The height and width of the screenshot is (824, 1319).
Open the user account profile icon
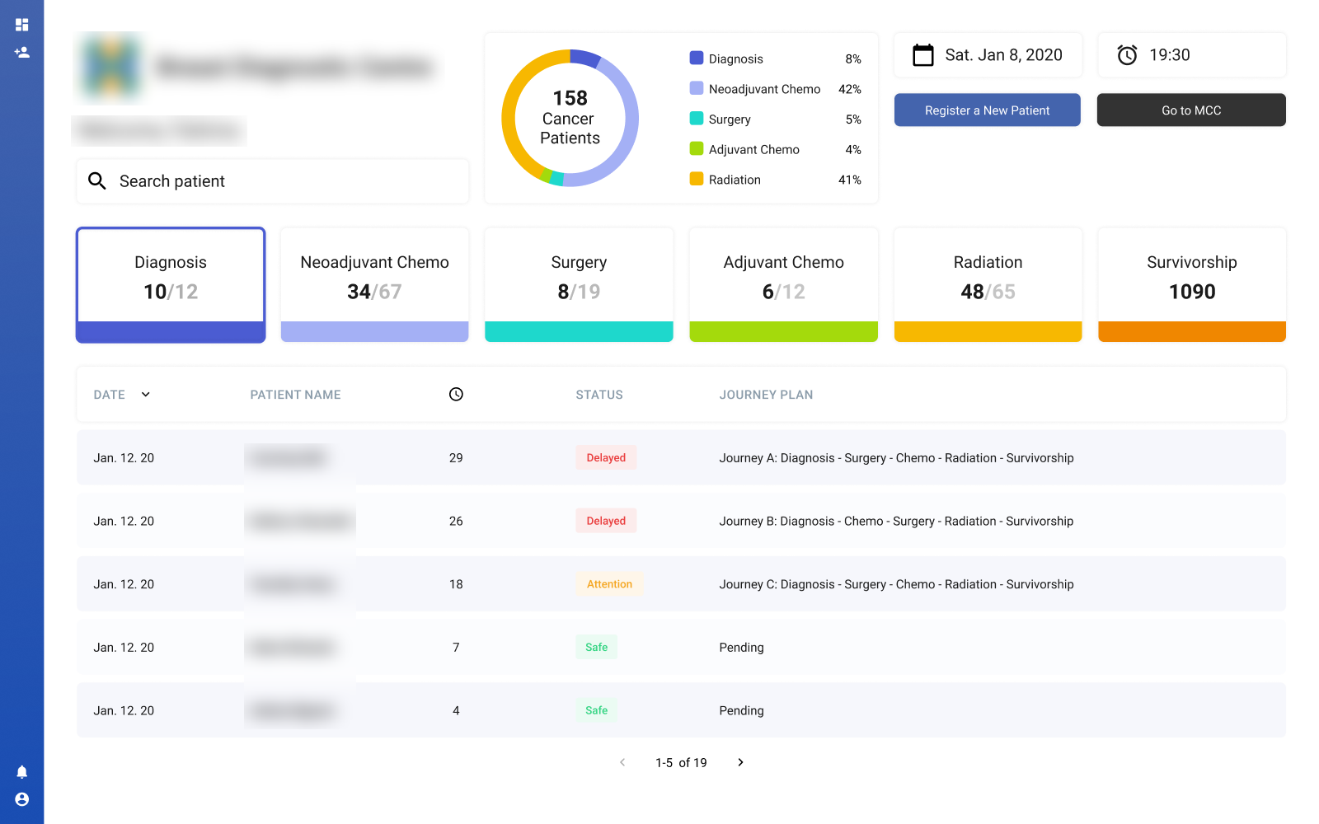click(22, 799)
